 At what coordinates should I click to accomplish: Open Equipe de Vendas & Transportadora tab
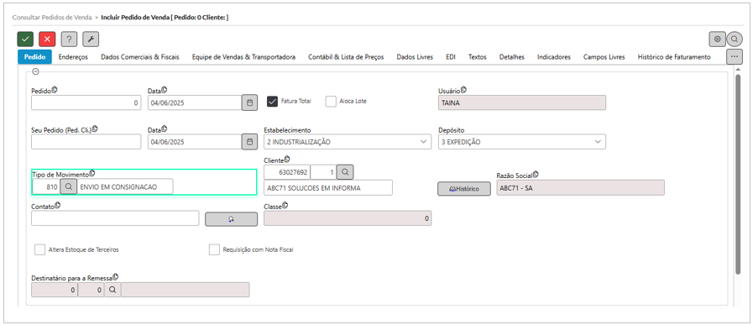click(243, 57)
